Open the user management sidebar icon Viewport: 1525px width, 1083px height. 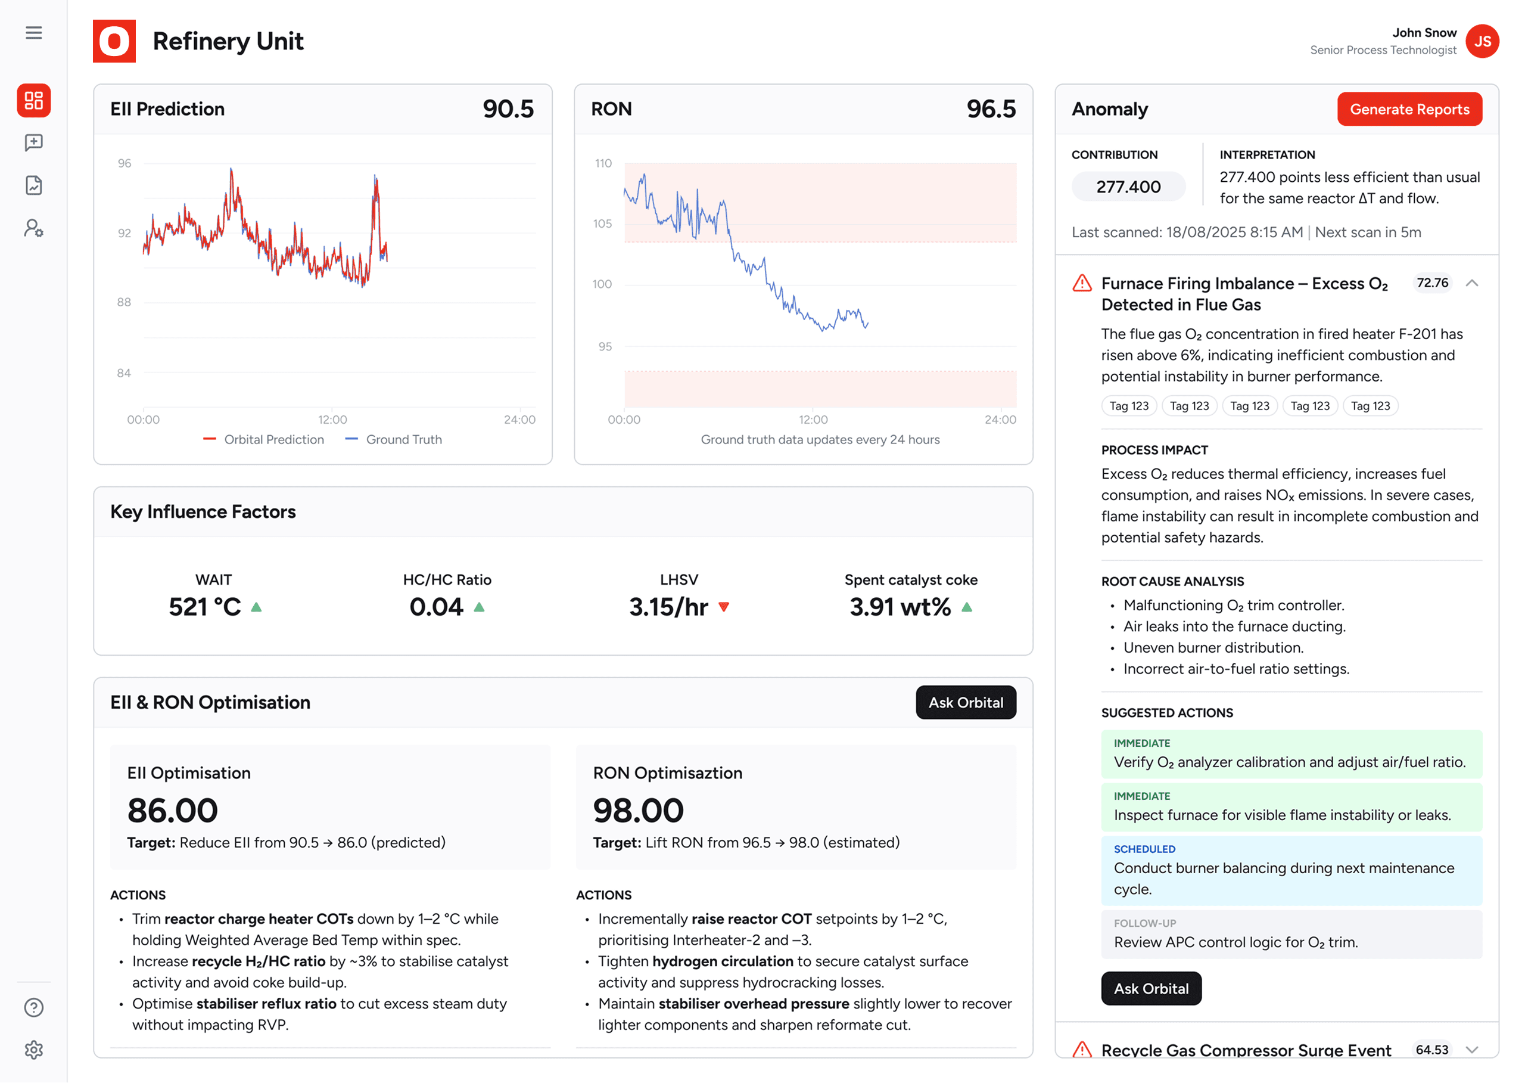pyautogui.click(x=33, y=229)
